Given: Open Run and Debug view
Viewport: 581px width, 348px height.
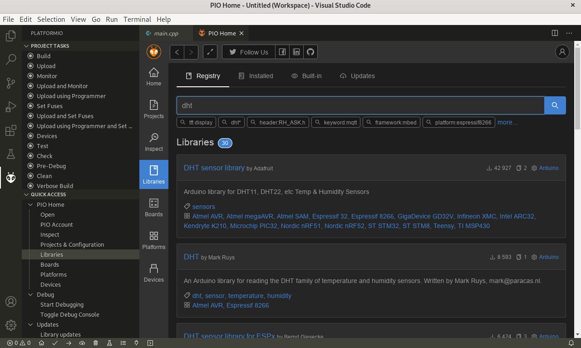Looking at the screenshot, I should pyautogui.click(x=11, y=106).
